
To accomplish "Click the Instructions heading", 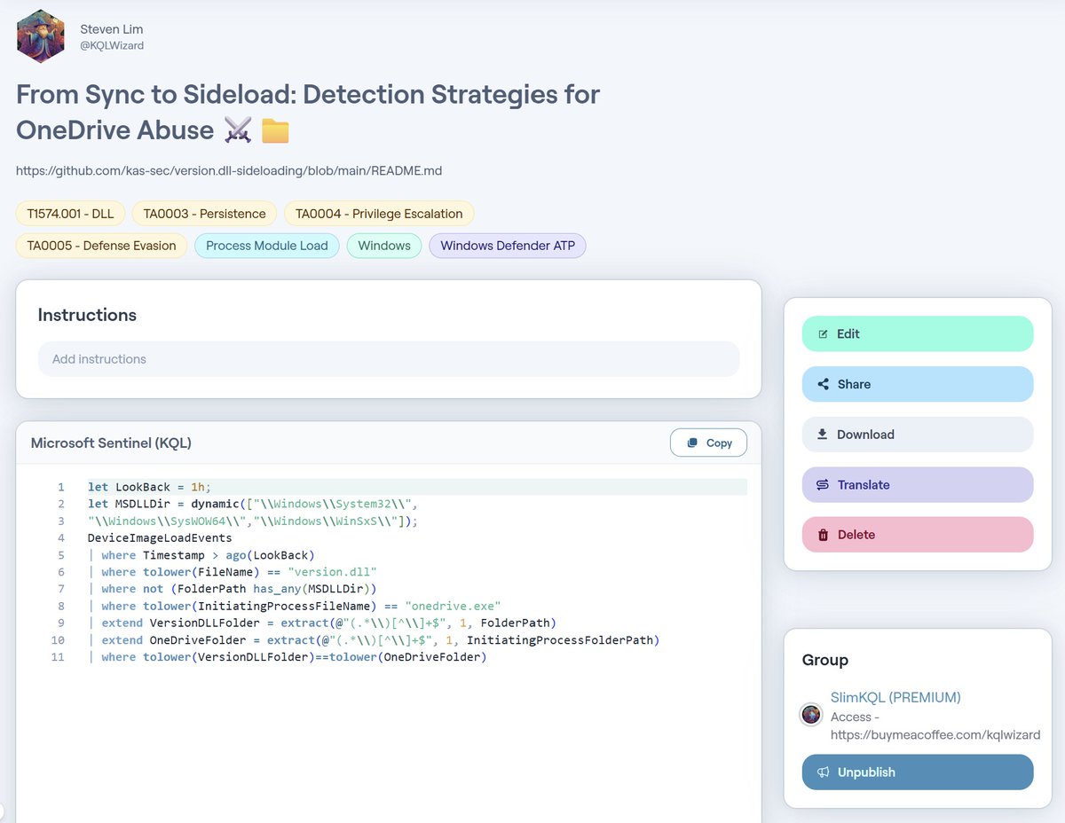I will click(87, 315).
